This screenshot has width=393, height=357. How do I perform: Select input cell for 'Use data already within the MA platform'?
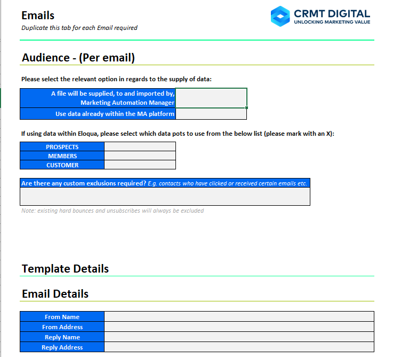pyautogui.click(x=211, y=114)
